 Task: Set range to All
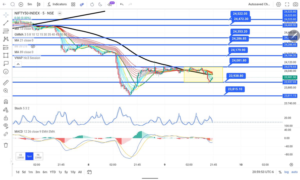point(80,172)
